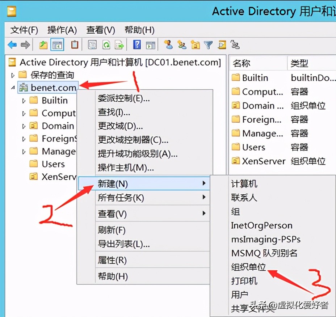The height and width of the screenshot is (317, 336).
Task: Toggle the action pane toolbar icon
Action: pyautogui.click(x=150, y=45)
